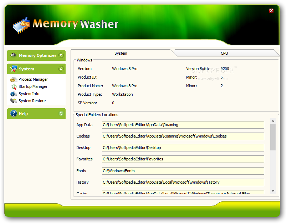Click the Desktop path field
Image resolution: width=287 pixels, height=224 pixels.
point(183,148)
